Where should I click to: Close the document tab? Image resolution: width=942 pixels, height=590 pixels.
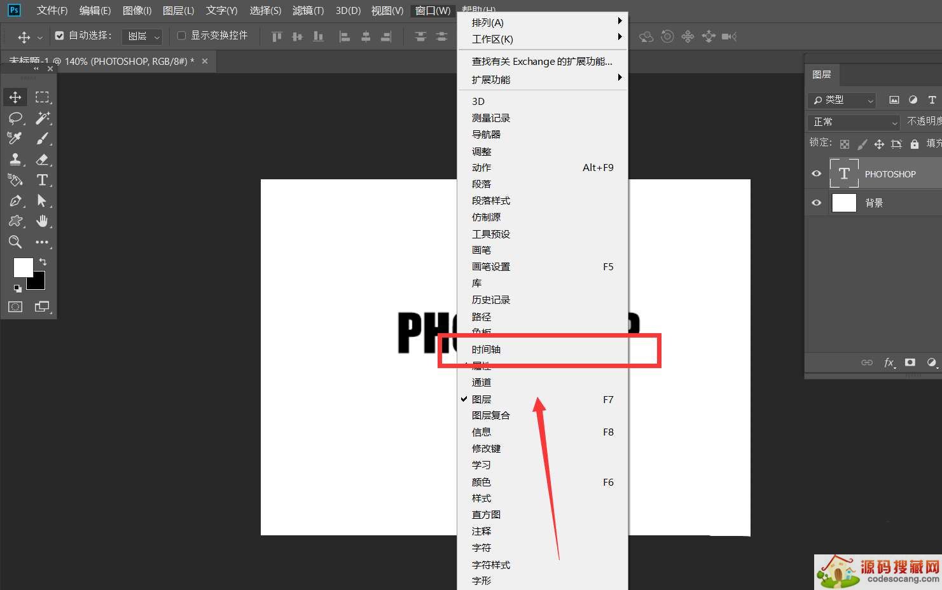pos(205,61)
